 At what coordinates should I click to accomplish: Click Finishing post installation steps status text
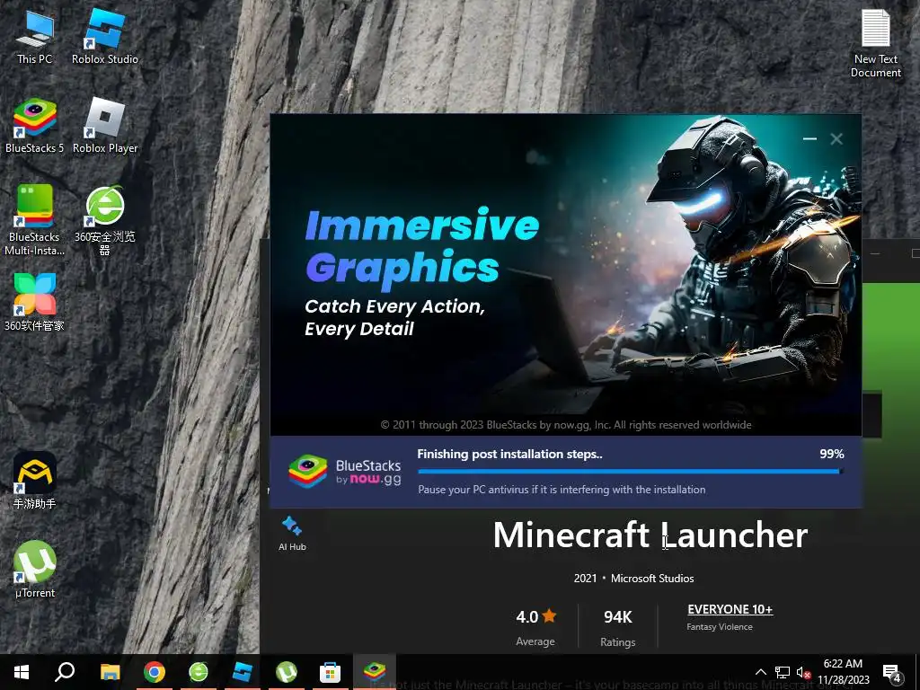[509, 454]
